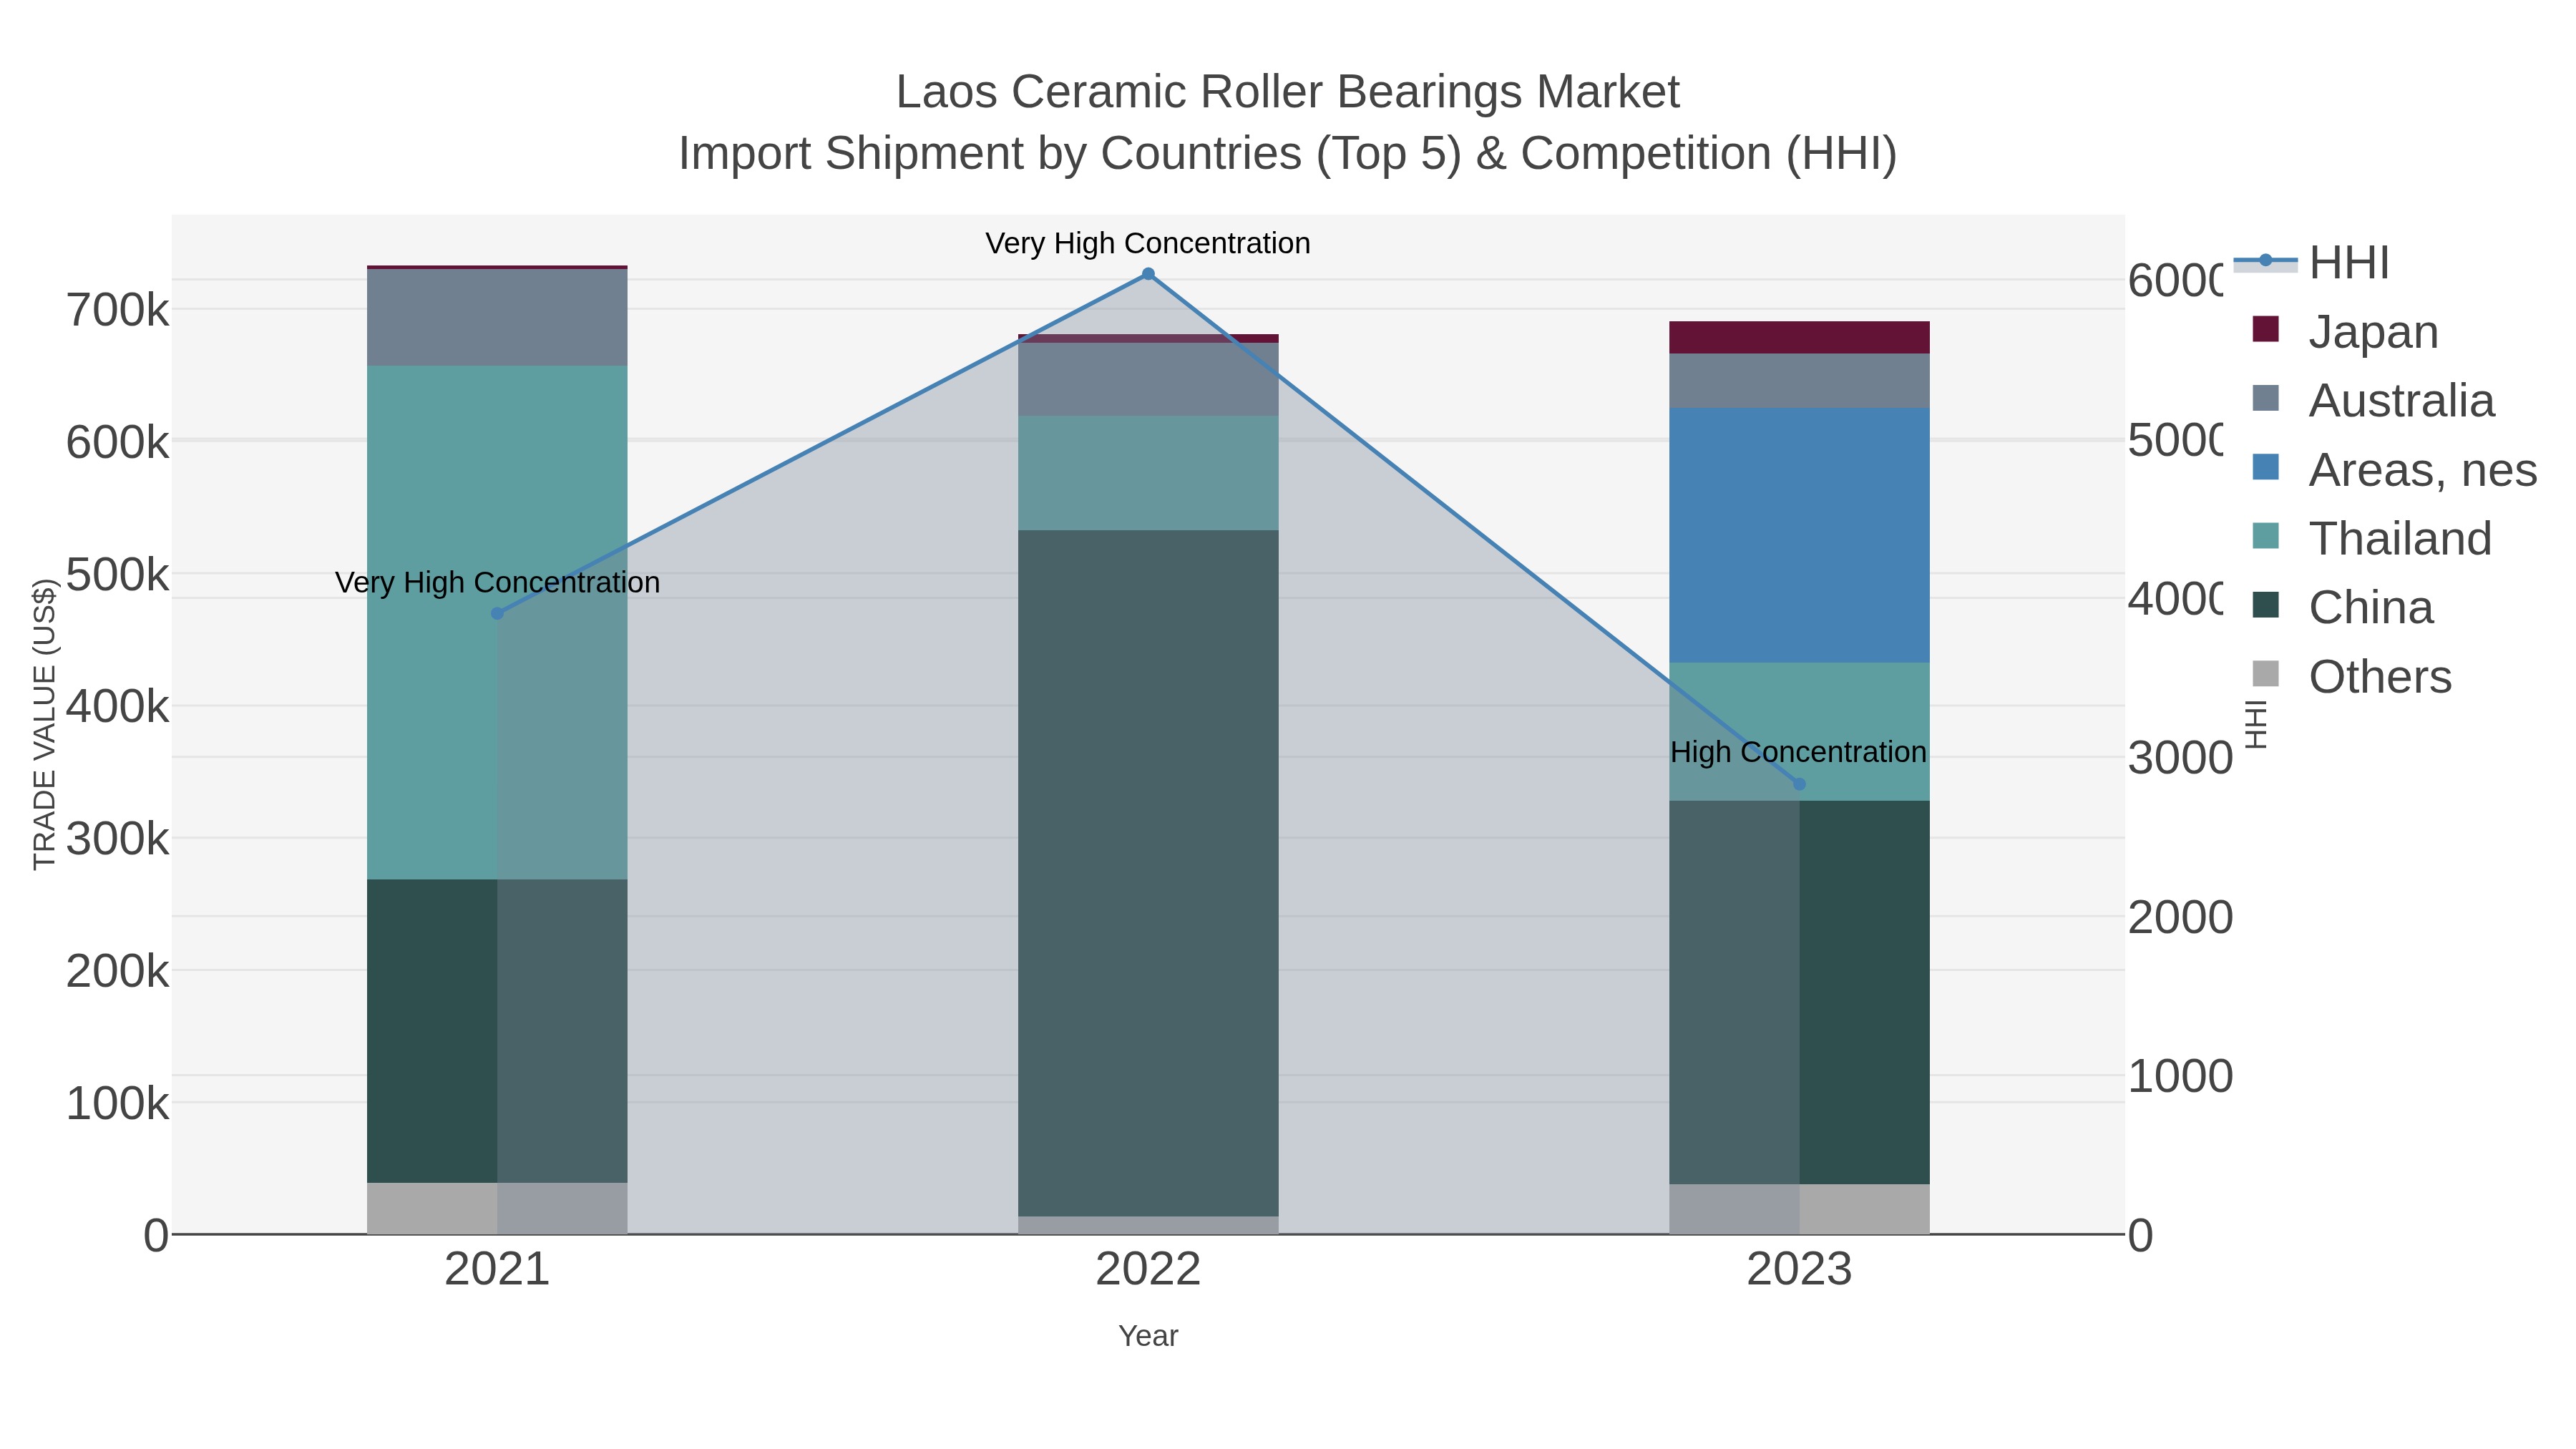
Task: Click the 500k y-axis tick label
Action: [x=118, y=575]
